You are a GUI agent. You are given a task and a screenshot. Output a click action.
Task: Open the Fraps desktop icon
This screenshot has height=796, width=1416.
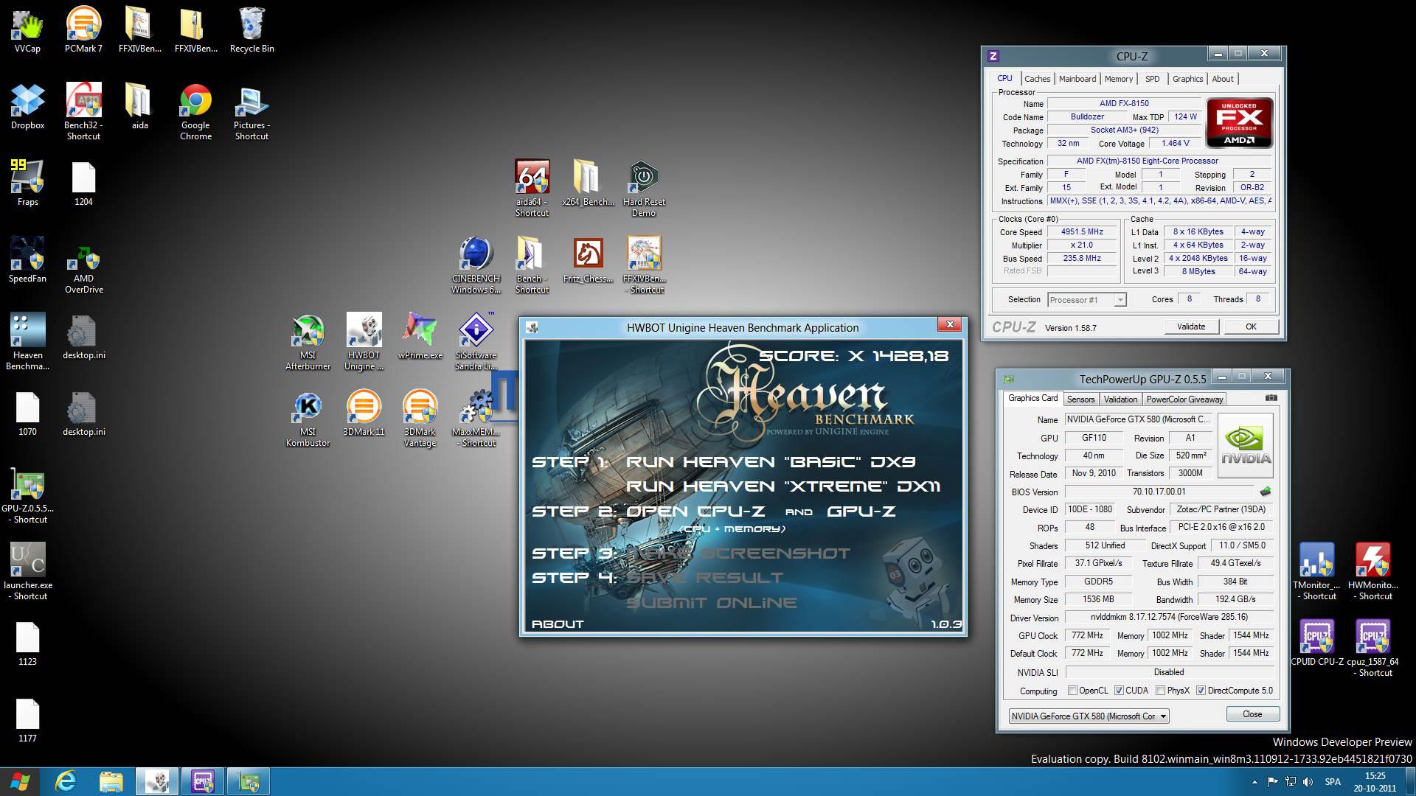point(27,183)
